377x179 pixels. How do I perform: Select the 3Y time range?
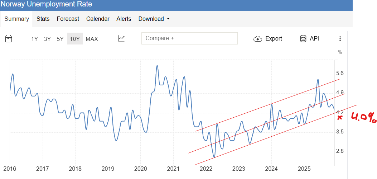(47, 39)
